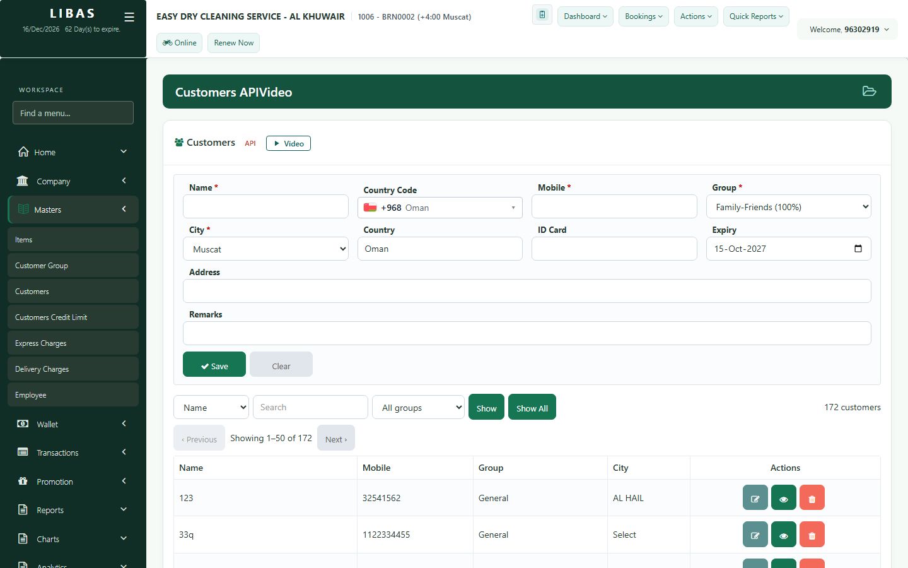Collapse the Masters sidebar section
The width and height of the screenshot is (908, 568).
pyautogui.click(x=73, y=210)
